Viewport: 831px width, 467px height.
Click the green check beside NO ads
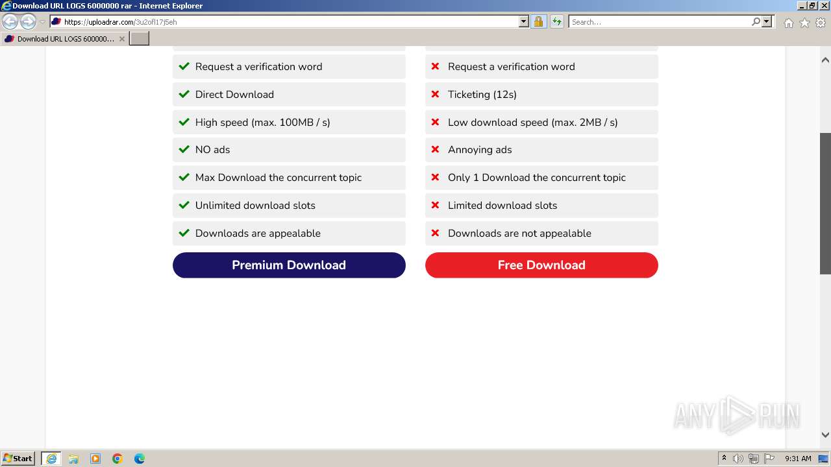tap(184, 149)
